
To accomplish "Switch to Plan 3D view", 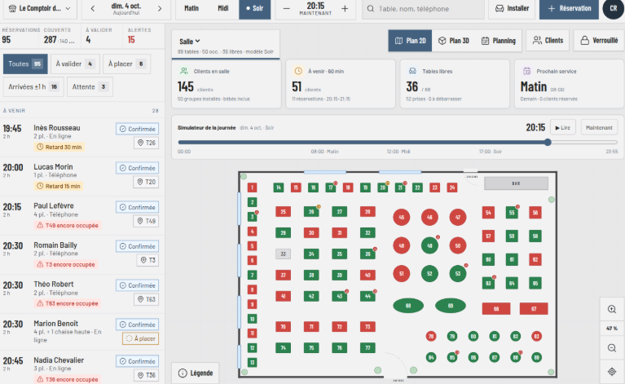I will (x=454, y=41).
